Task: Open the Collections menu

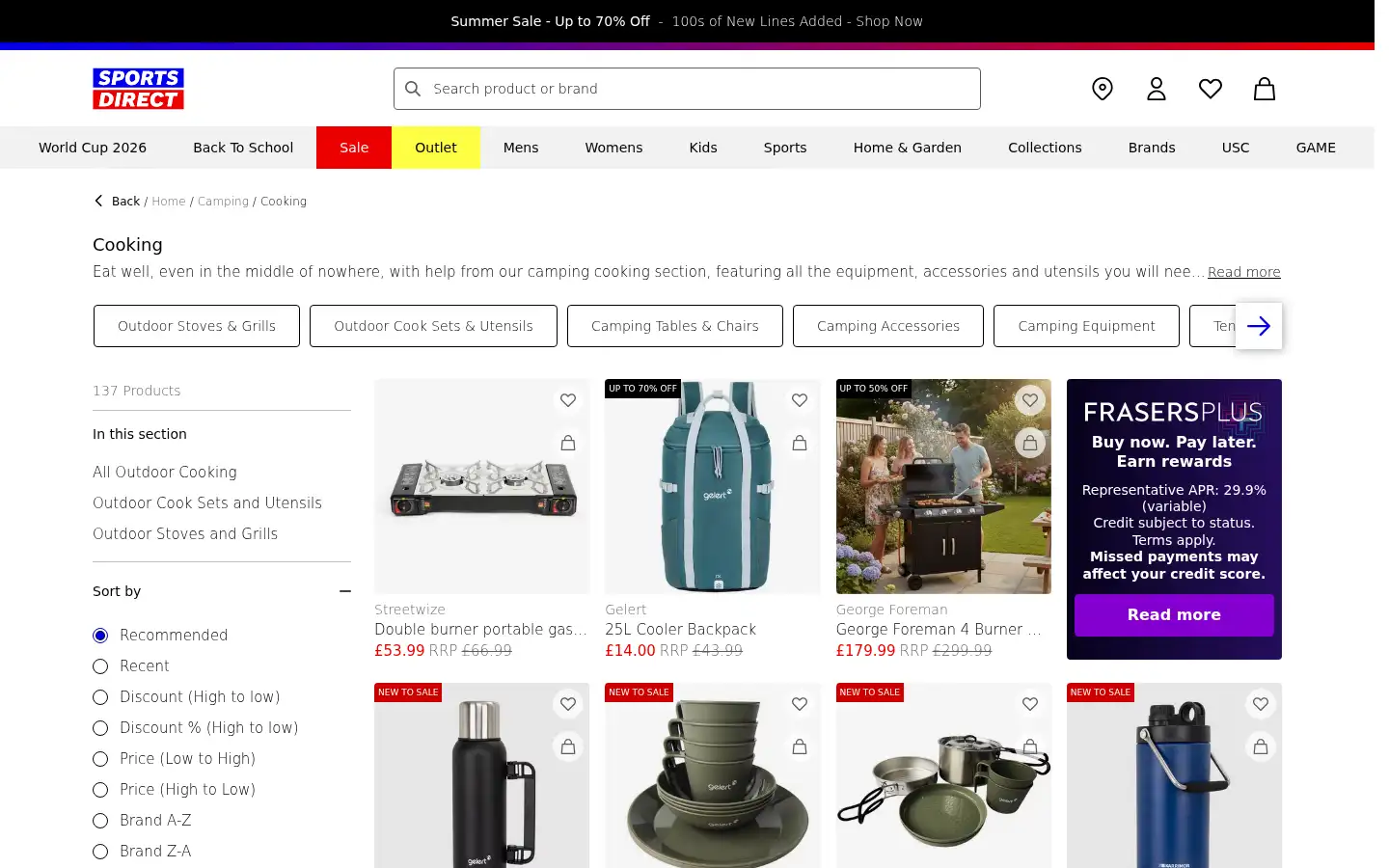Action: point(1045,148)
